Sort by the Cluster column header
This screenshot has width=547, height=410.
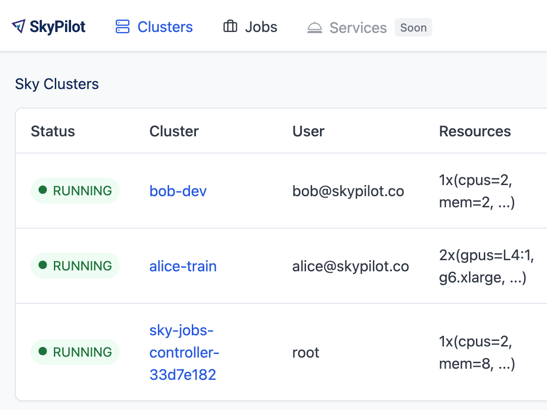tap(174, 131)
